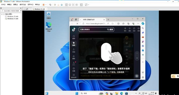
Task: Add page to favorites star icon
Action: pyautogui.click(x=113, y=23)
